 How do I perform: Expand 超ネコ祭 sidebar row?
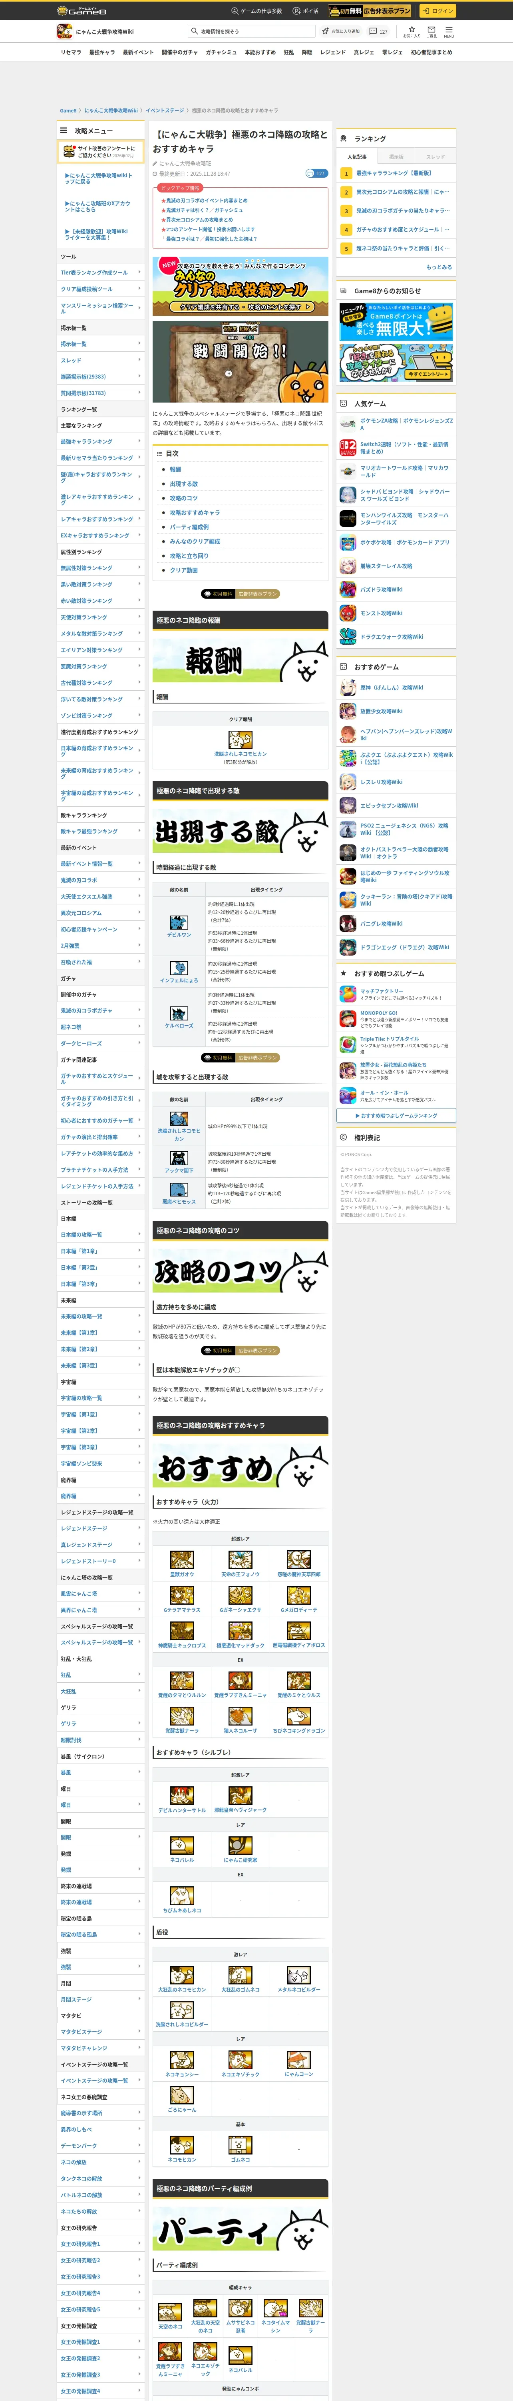(101, 1027)
